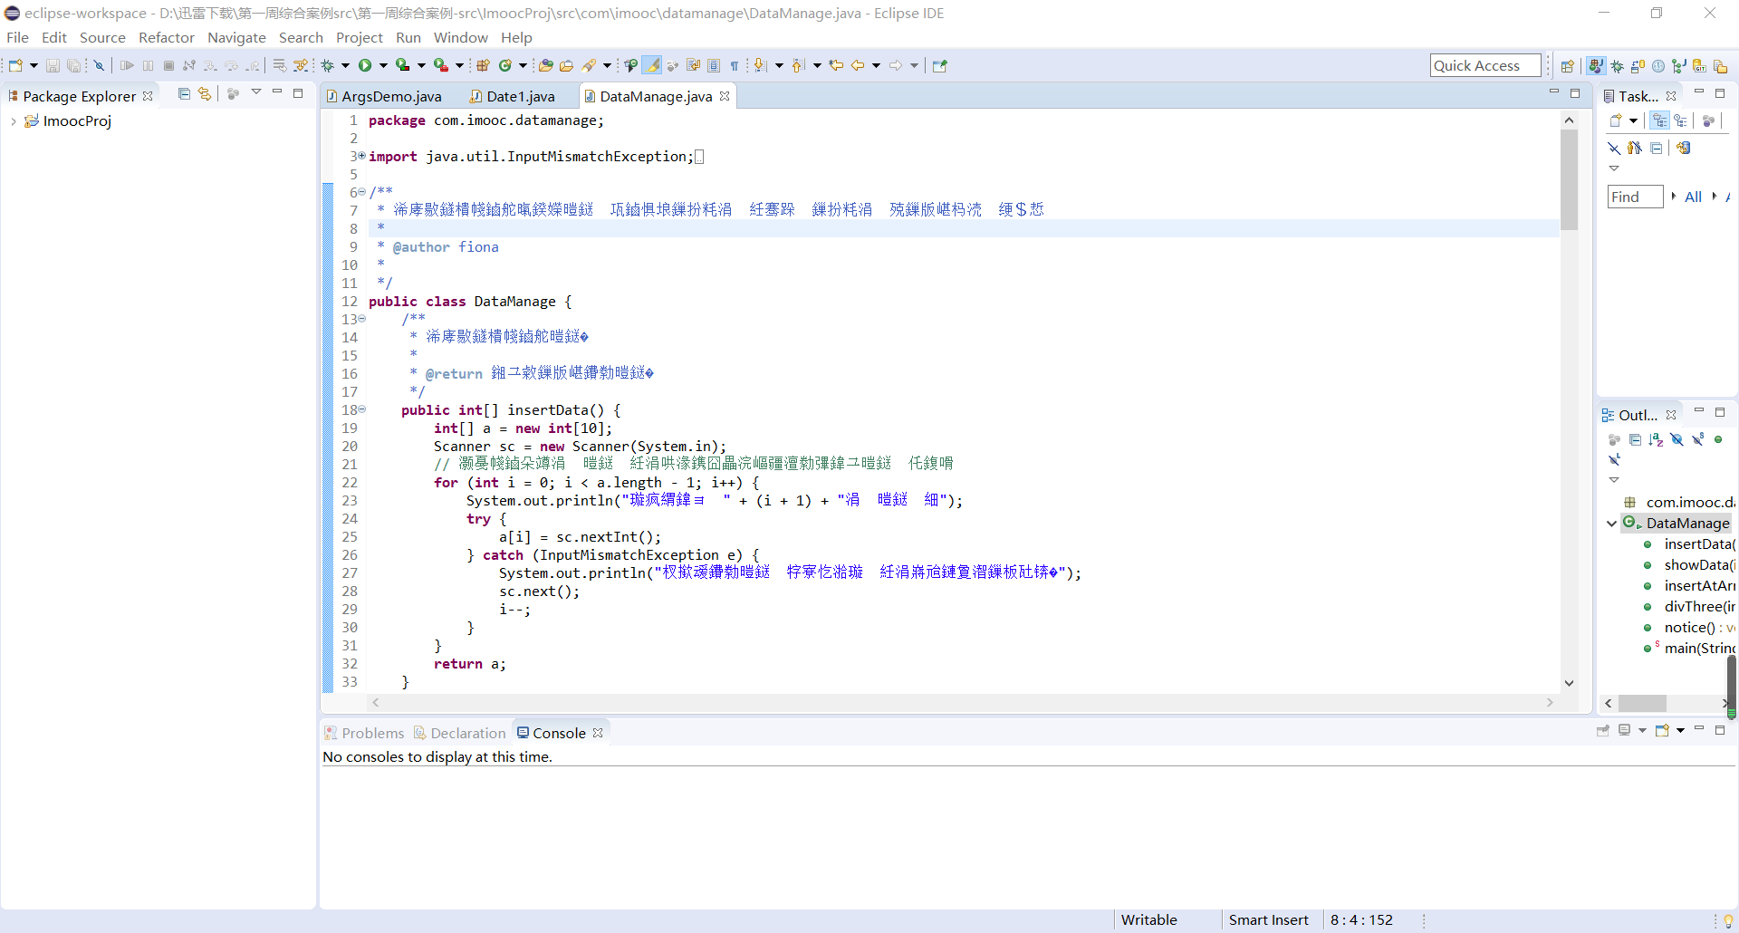Jump to Last Edit Location icon
The height and width of the screenshot is (933, 1739).
(836, 65)
